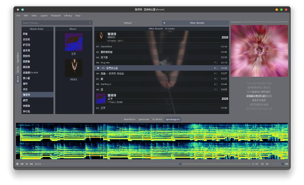Click 三千 album header thumbnail in playlist

(x=101, y=99)
